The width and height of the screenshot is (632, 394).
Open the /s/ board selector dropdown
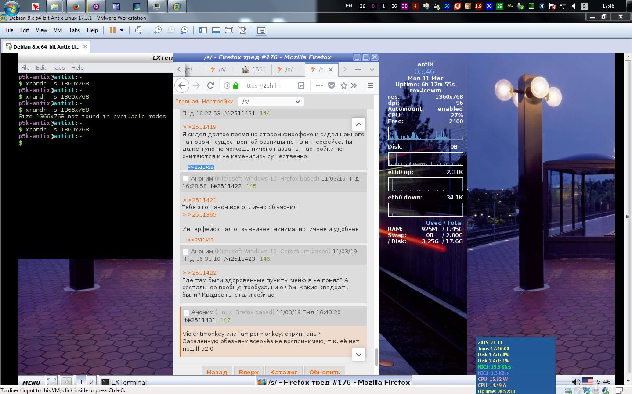point(271,101)
